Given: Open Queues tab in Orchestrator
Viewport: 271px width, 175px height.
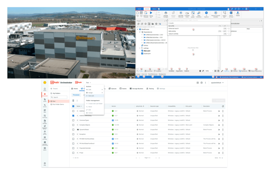Looking at the screenshot, I should point(113,89).
